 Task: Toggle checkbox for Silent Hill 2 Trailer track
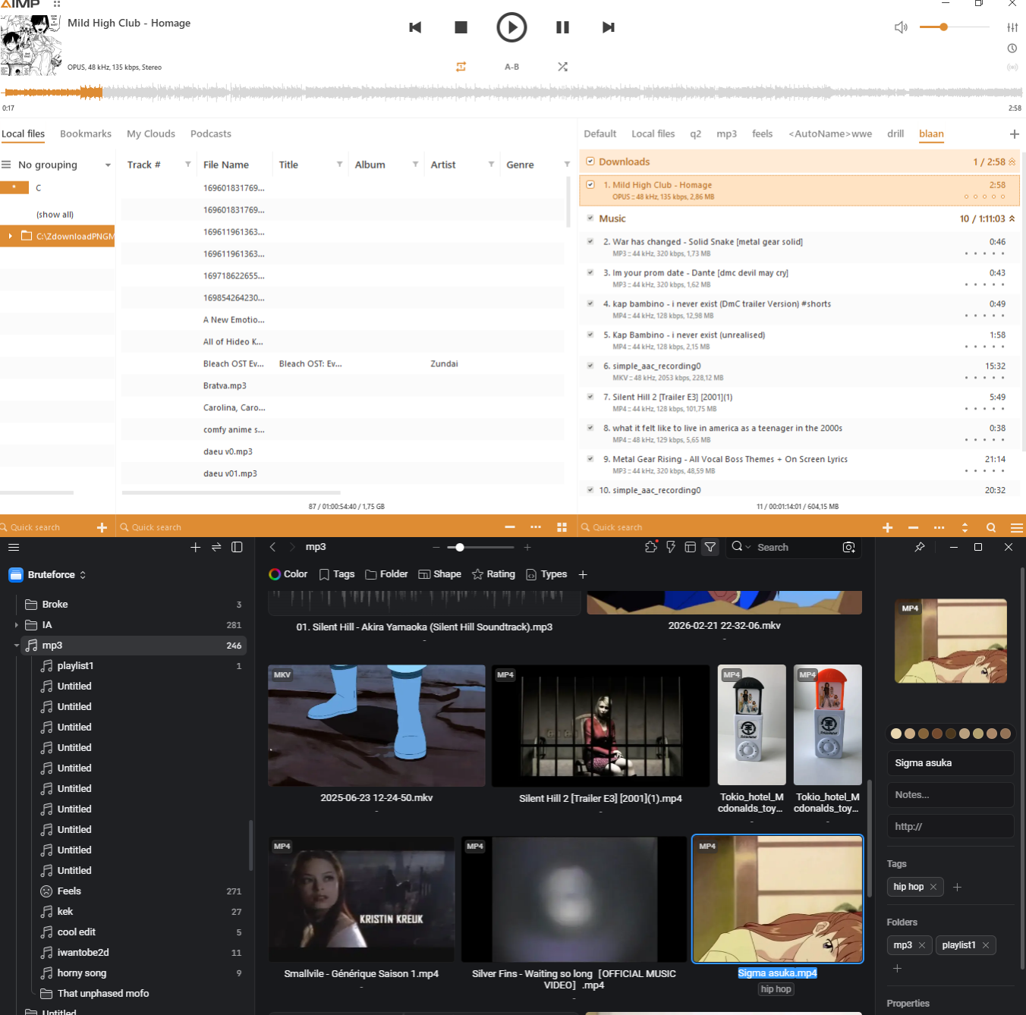(590, 398)
